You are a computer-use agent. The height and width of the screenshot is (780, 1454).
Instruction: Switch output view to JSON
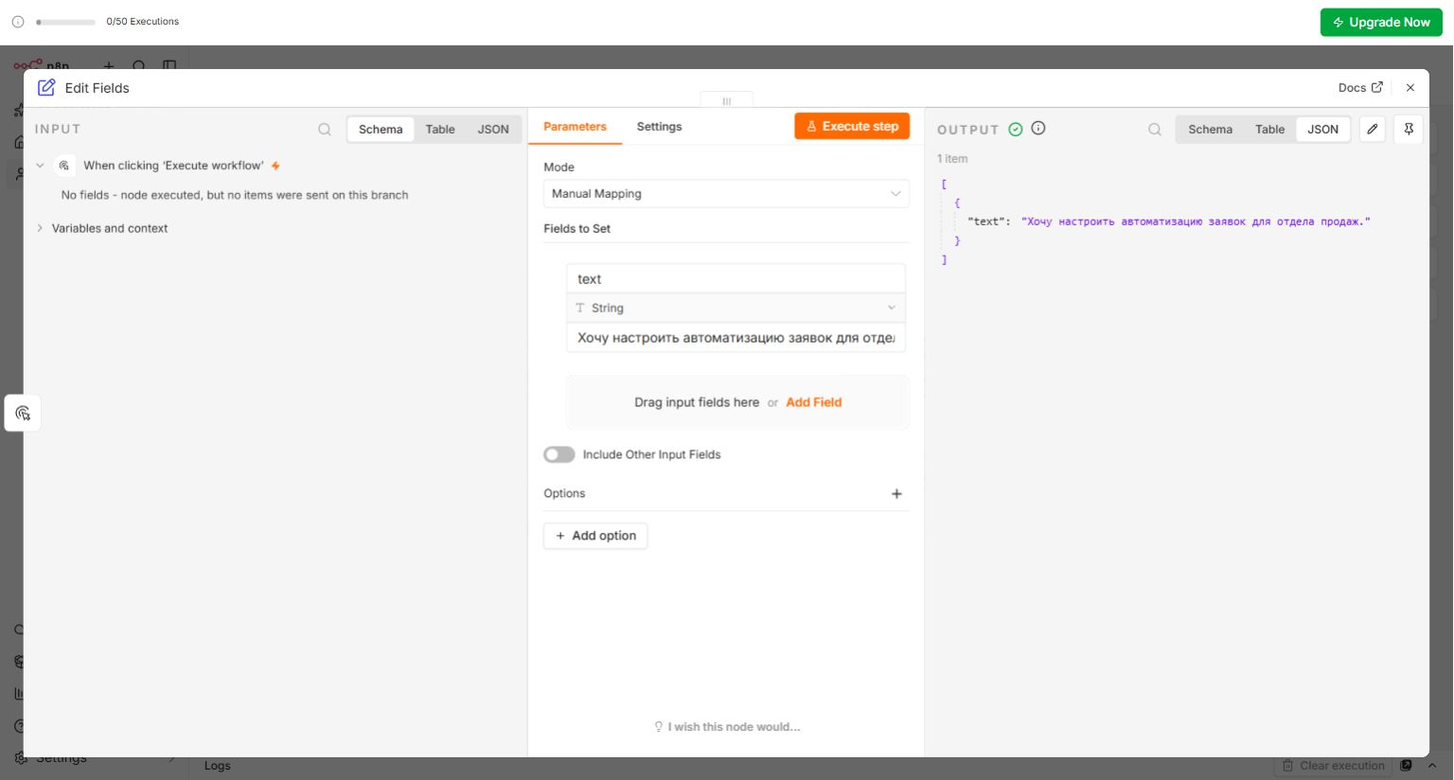pyautogui.click(x=1322, y=129)
